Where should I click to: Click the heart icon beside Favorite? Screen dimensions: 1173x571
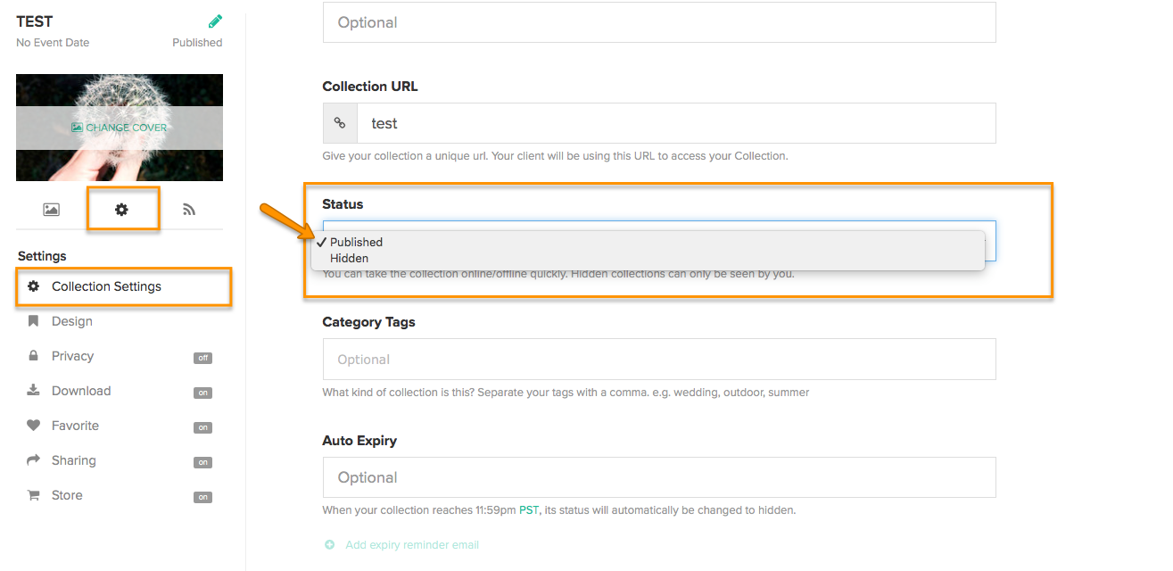34,426
